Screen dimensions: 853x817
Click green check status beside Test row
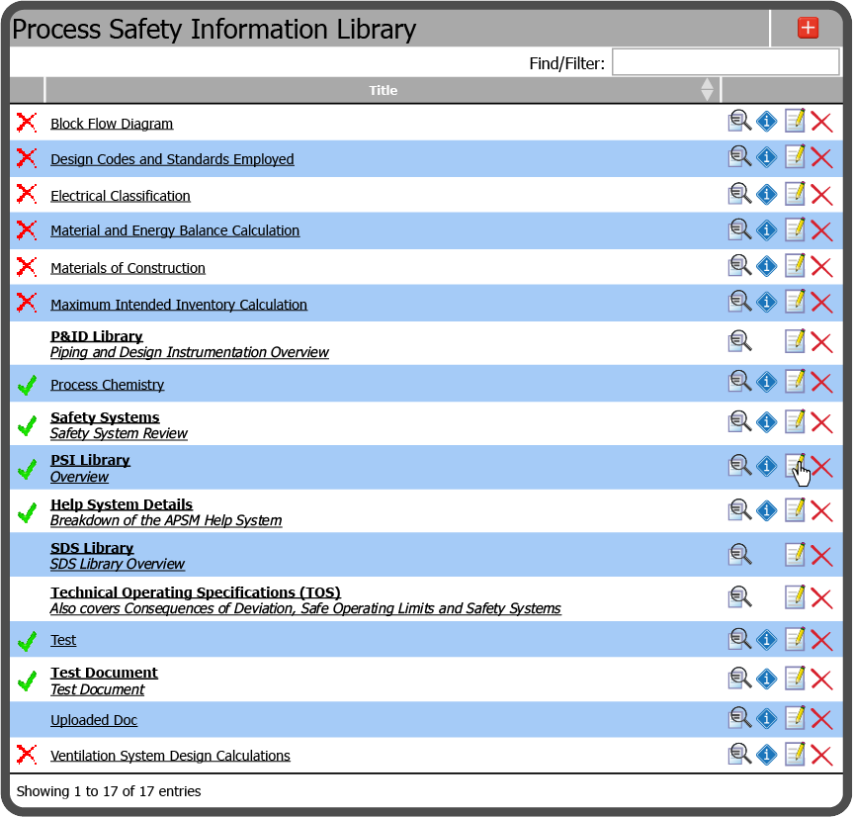[27, 641]
